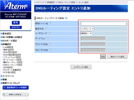Open DDNS設定 link

point(8,67)
